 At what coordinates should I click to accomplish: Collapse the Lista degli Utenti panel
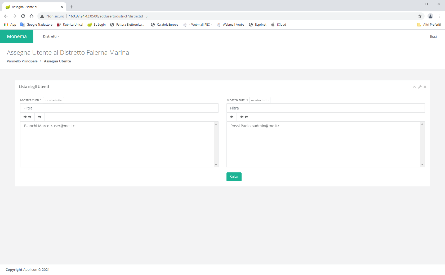point(414,87)
